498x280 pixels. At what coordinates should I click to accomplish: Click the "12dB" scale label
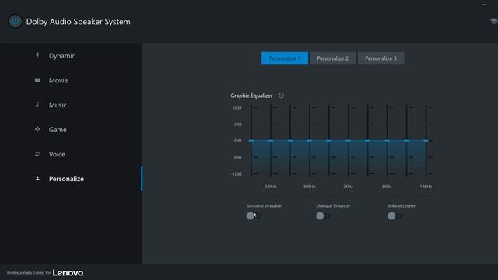tap(237, 107)
